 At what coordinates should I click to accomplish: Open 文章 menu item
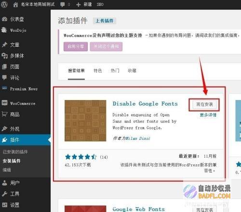click(x=15, y=45)
